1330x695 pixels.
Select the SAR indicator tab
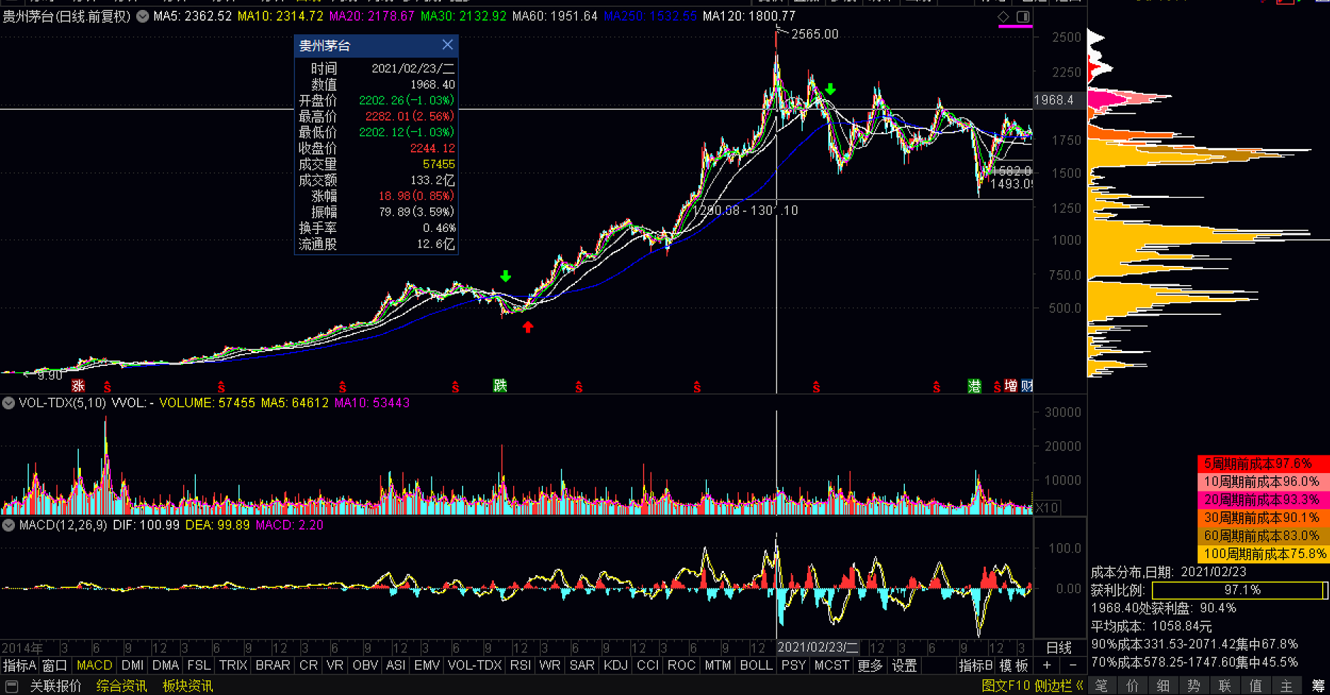tap(582, 666)
